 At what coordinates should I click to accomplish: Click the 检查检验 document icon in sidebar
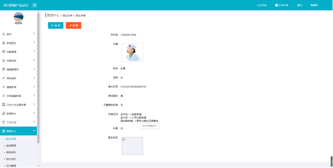point(4,61)
